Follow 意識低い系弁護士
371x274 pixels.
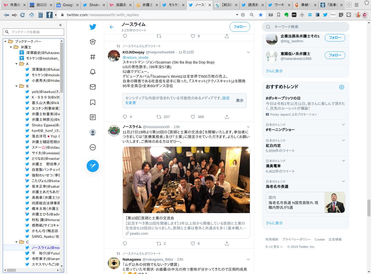335,55
